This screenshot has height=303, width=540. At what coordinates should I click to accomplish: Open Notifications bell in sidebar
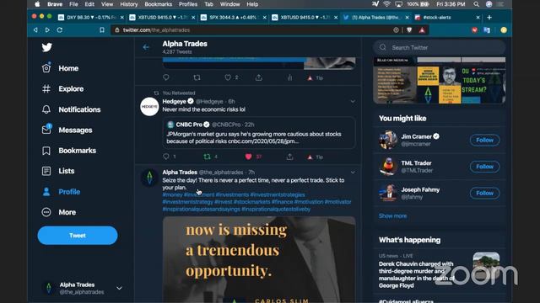pos(71,109)
